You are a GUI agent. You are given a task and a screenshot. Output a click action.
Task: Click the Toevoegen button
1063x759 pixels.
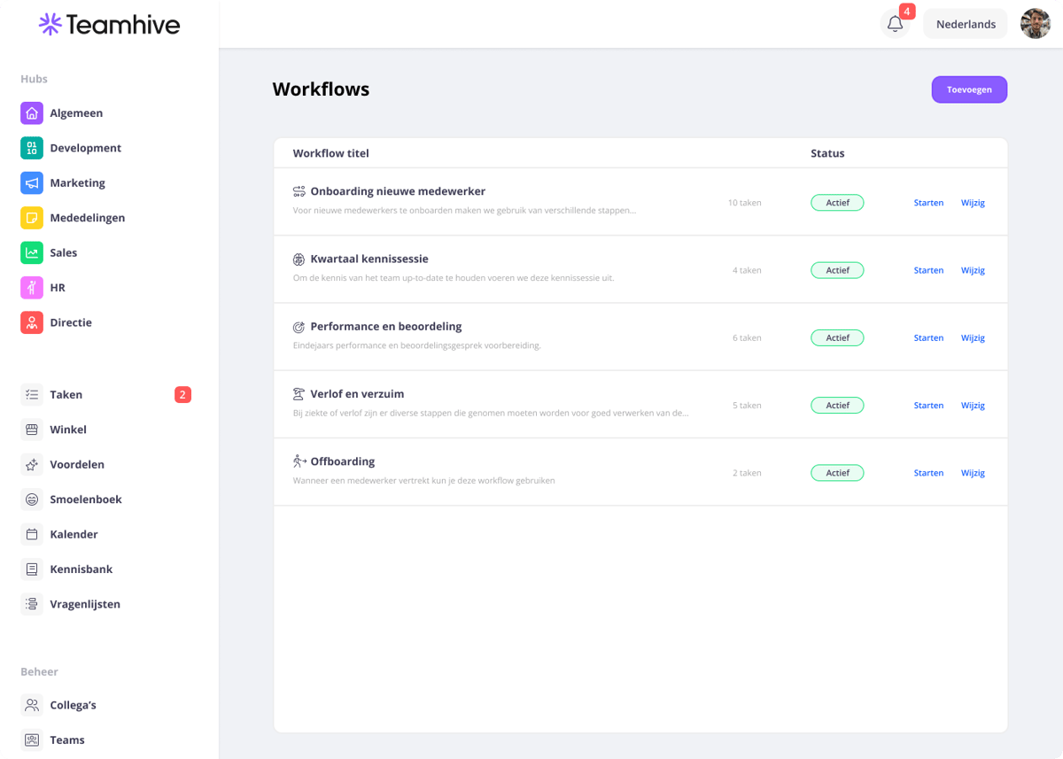pyautogui.click(x=968, y=89)
